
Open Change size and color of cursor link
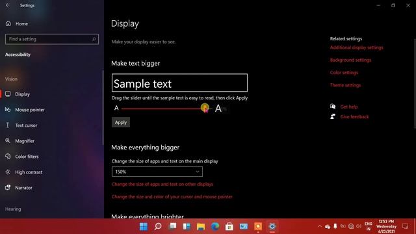click(x=172, y=196)
